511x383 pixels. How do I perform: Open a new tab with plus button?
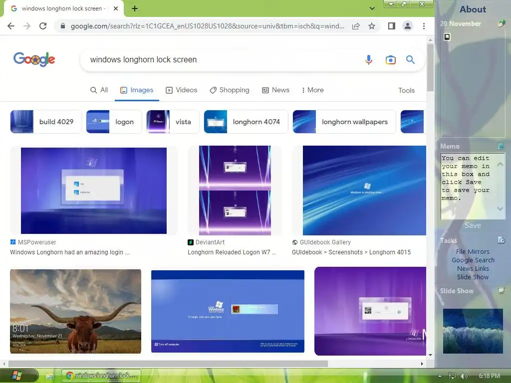(135, 9)
